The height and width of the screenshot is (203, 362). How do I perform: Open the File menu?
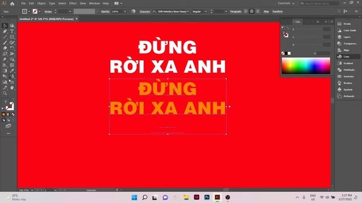point(23,3)
